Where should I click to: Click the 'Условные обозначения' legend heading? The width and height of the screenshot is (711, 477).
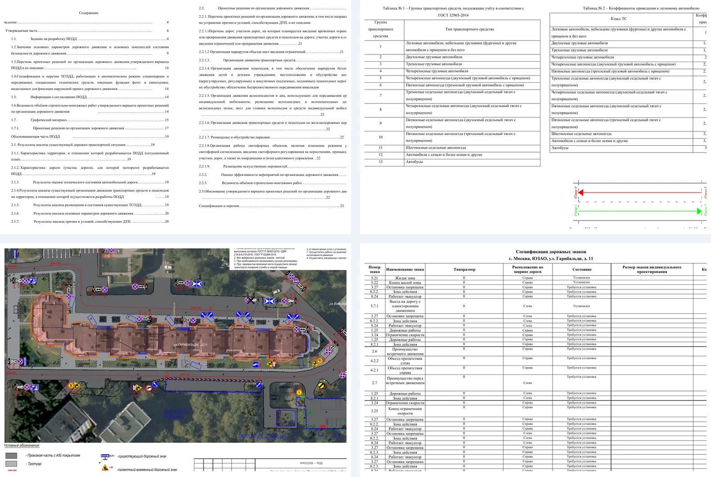coord(22,445)
